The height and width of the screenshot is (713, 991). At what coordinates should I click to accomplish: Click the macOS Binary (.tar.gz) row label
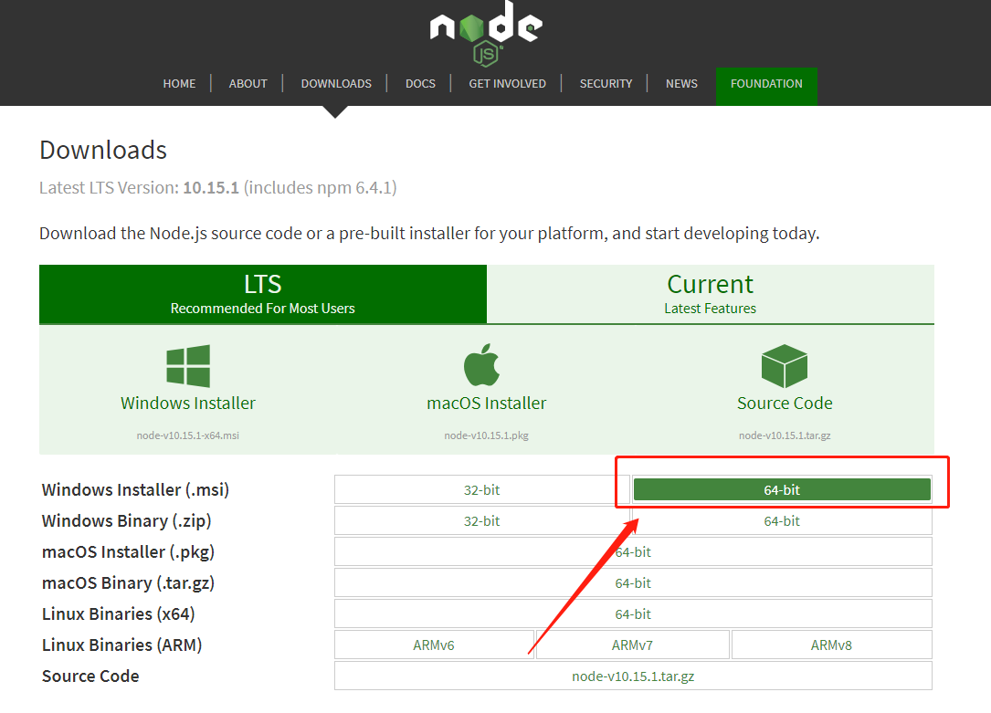point(128,582)
